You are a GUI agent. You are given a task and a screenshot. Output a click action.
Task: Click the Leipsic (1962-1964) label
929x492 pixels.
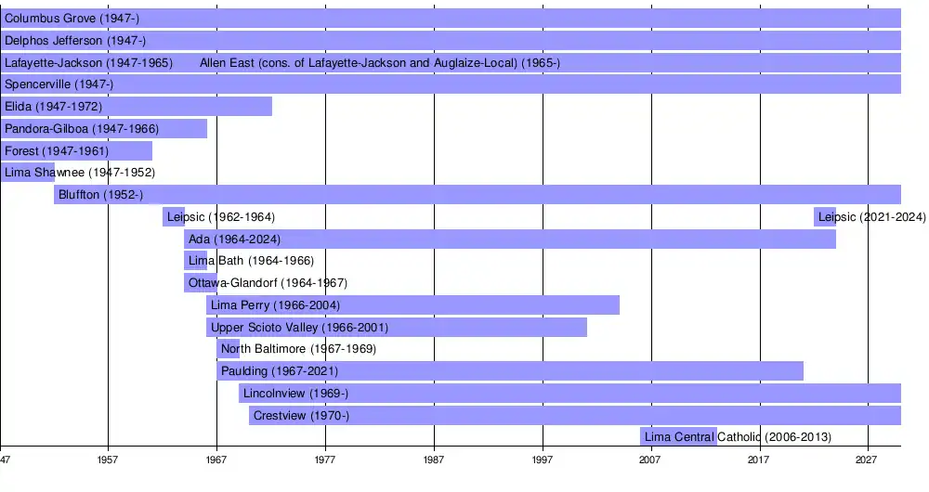(221, 217)
